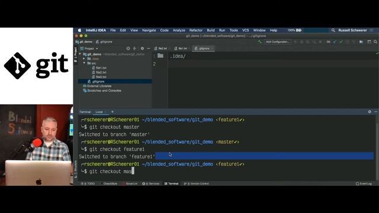Open the Tools menu
The width and height of the screenshot is (379, 213).
(234, 30)
